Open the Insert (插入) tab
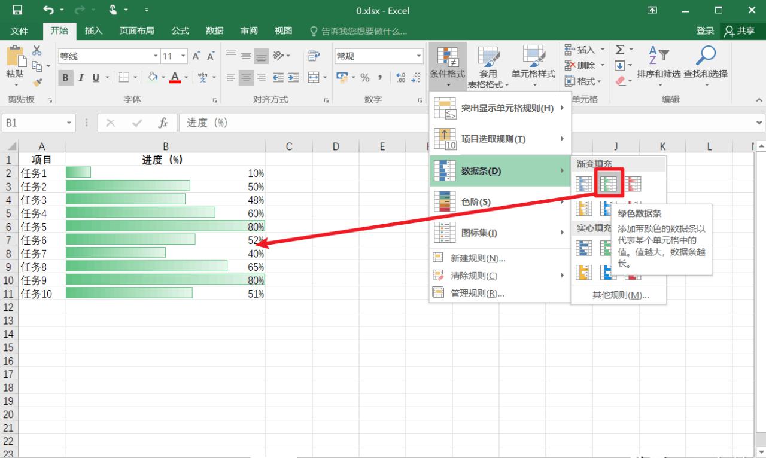 pyautogui.click(x=93, y=31)
